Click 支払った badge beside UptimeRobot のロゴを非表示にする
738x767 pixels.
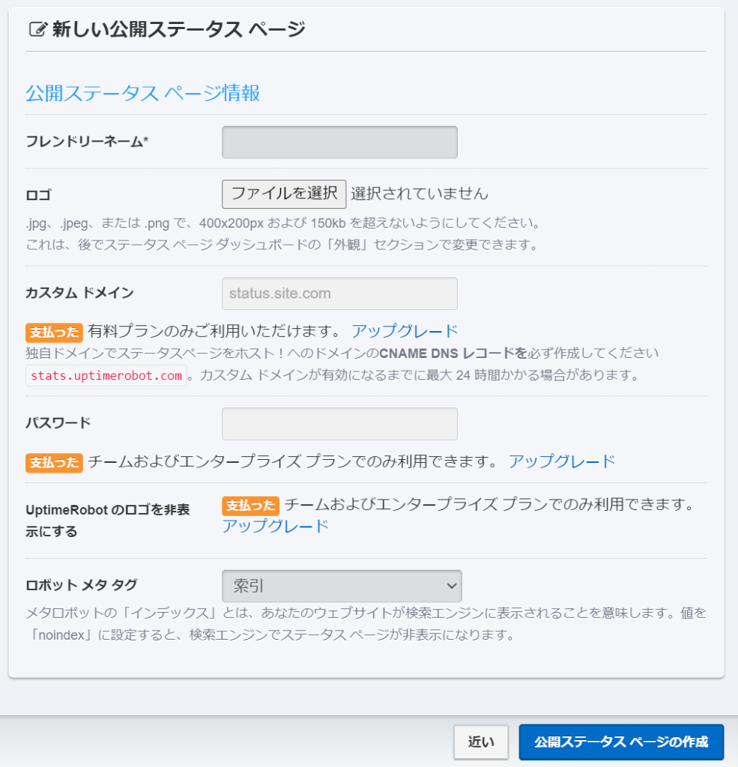pyautogui.click(x=250, y=506)
